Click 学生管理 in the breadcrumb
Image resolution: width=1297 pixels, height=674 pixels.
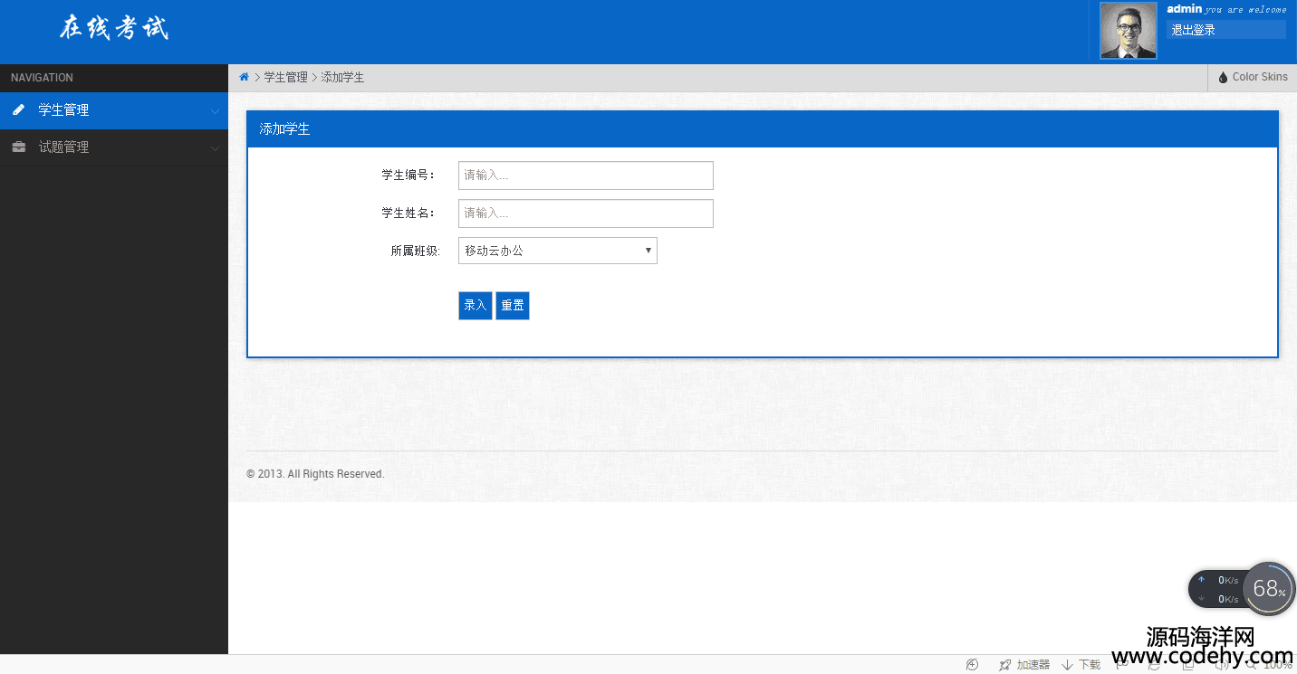pyautogui.click(x=286, y=78)
